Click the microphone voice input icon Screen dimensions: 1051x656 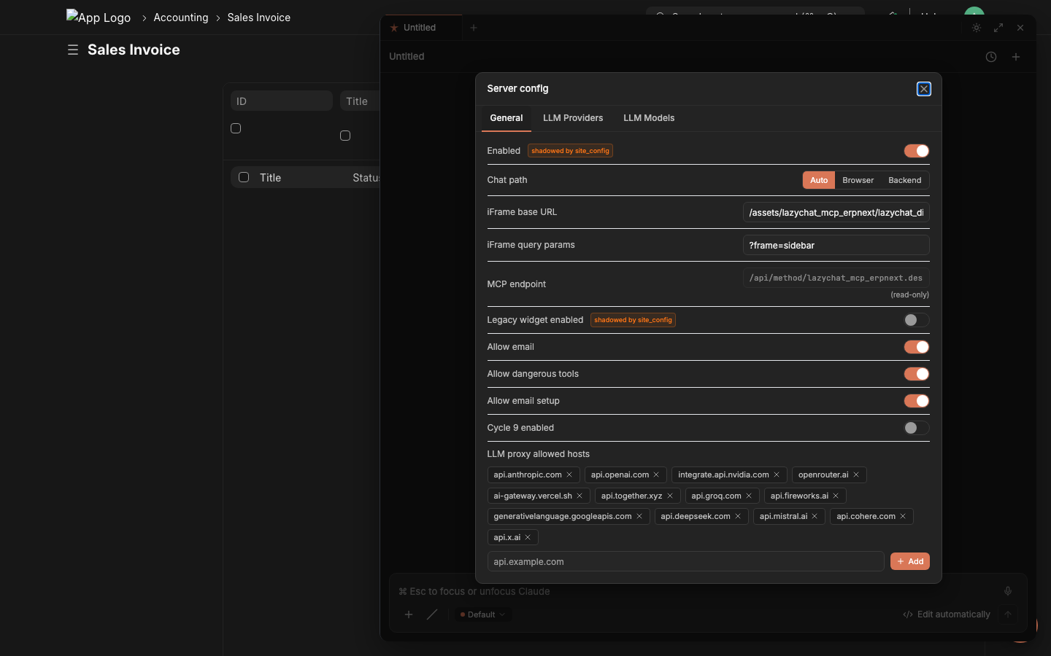pyautogui.click(x=1008, y=591)
